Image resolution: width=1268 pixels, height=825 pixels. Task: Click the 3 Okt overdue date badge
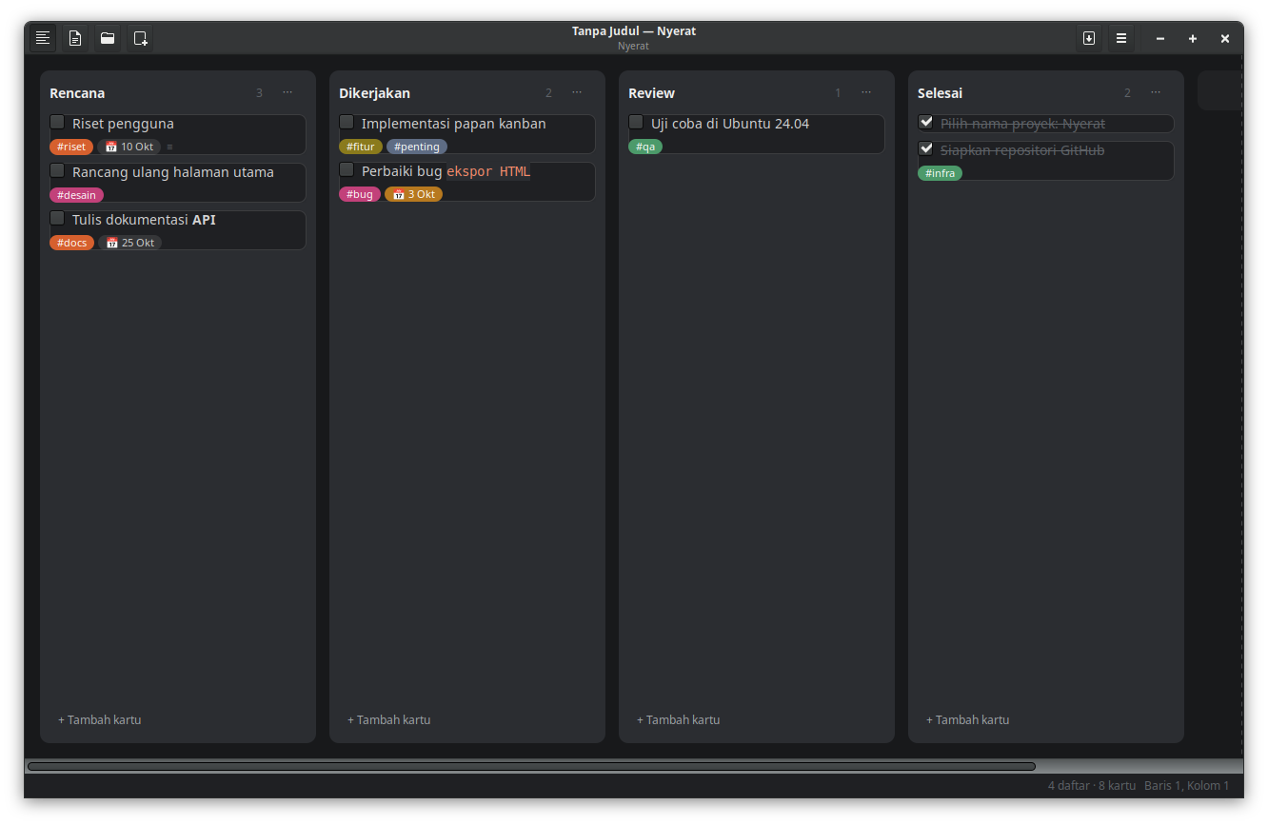click(x=414, y=194)
